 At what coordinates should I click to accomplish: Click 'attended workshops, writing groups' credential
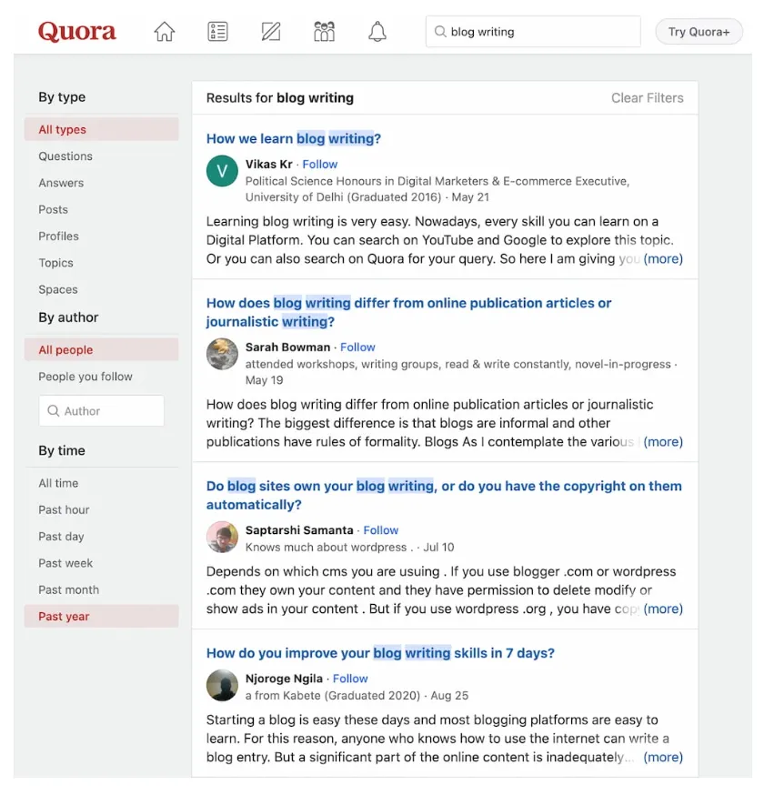pyautogui.click(x=457, y=365)
